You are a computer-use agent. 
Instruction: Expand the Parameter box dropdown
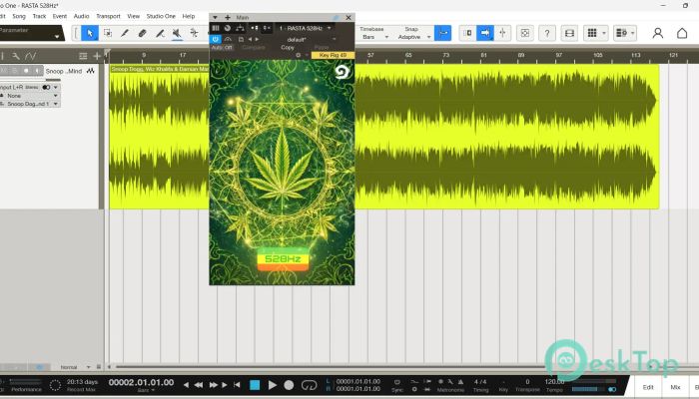[57, 37]
